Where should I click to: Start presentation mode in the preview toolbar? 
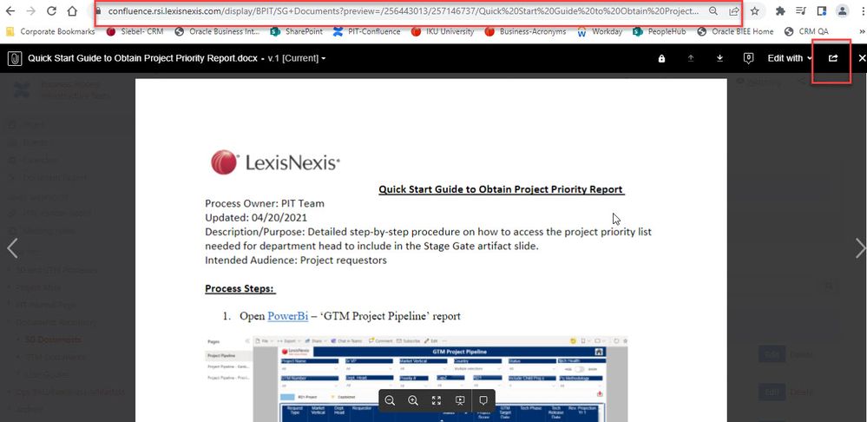pos(459,400)
